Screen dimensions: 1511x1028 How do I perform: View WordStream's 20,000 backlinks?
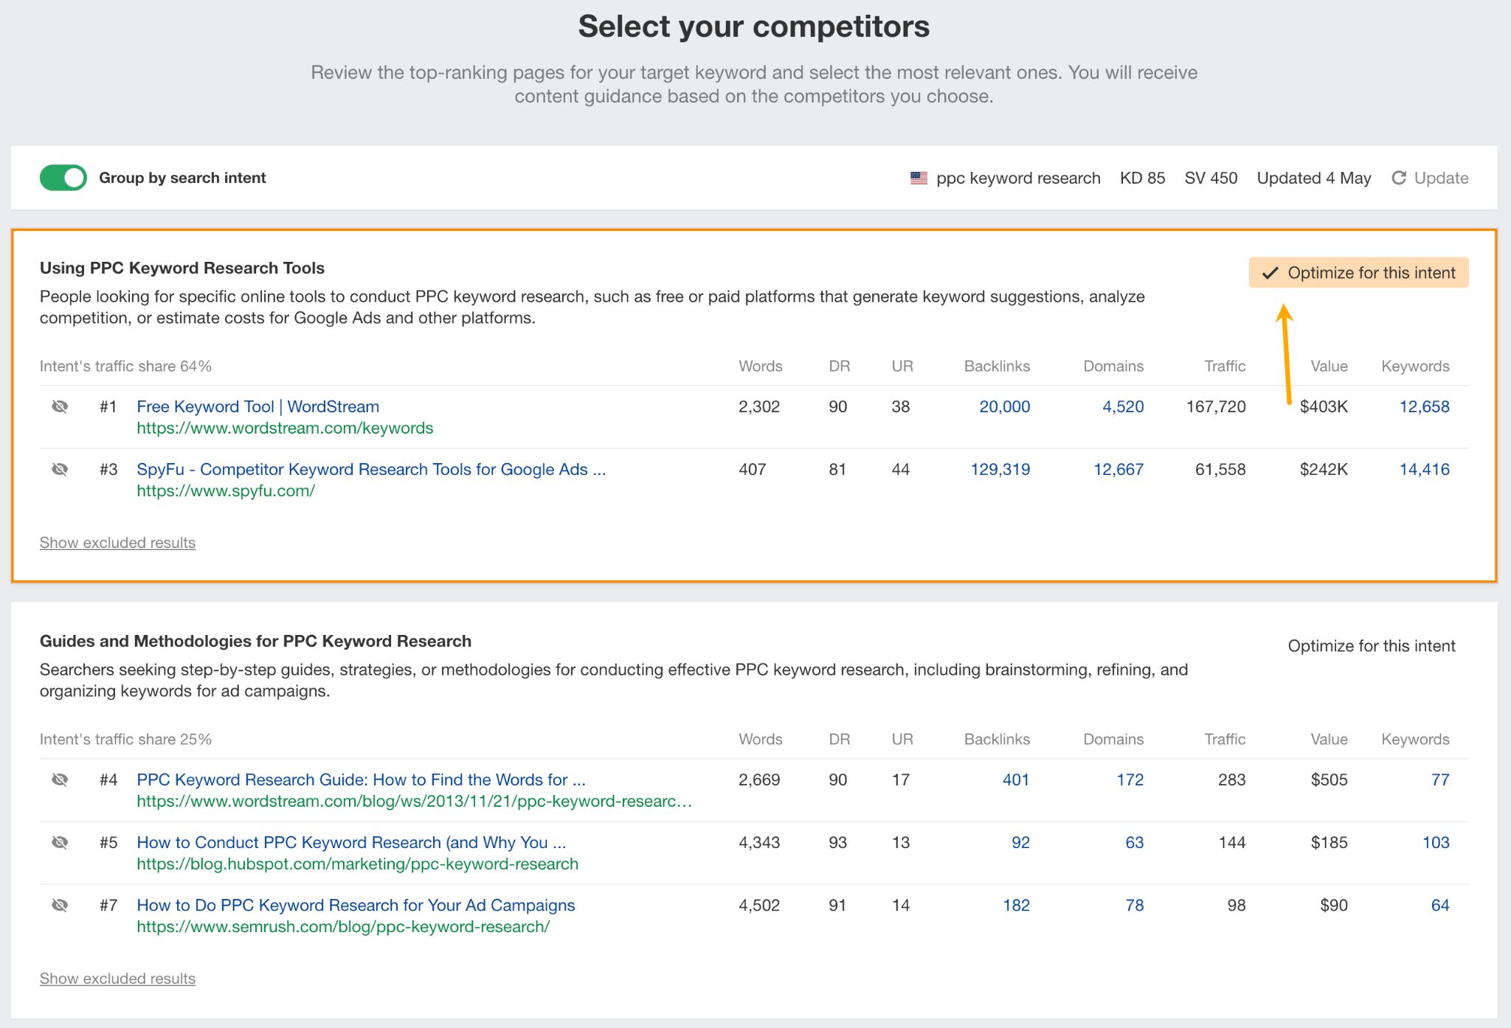click(1004, 406)
